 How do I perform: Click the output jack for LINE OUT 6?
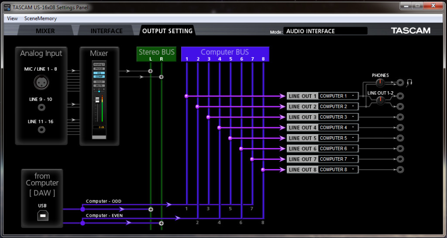tap(400, 149)
